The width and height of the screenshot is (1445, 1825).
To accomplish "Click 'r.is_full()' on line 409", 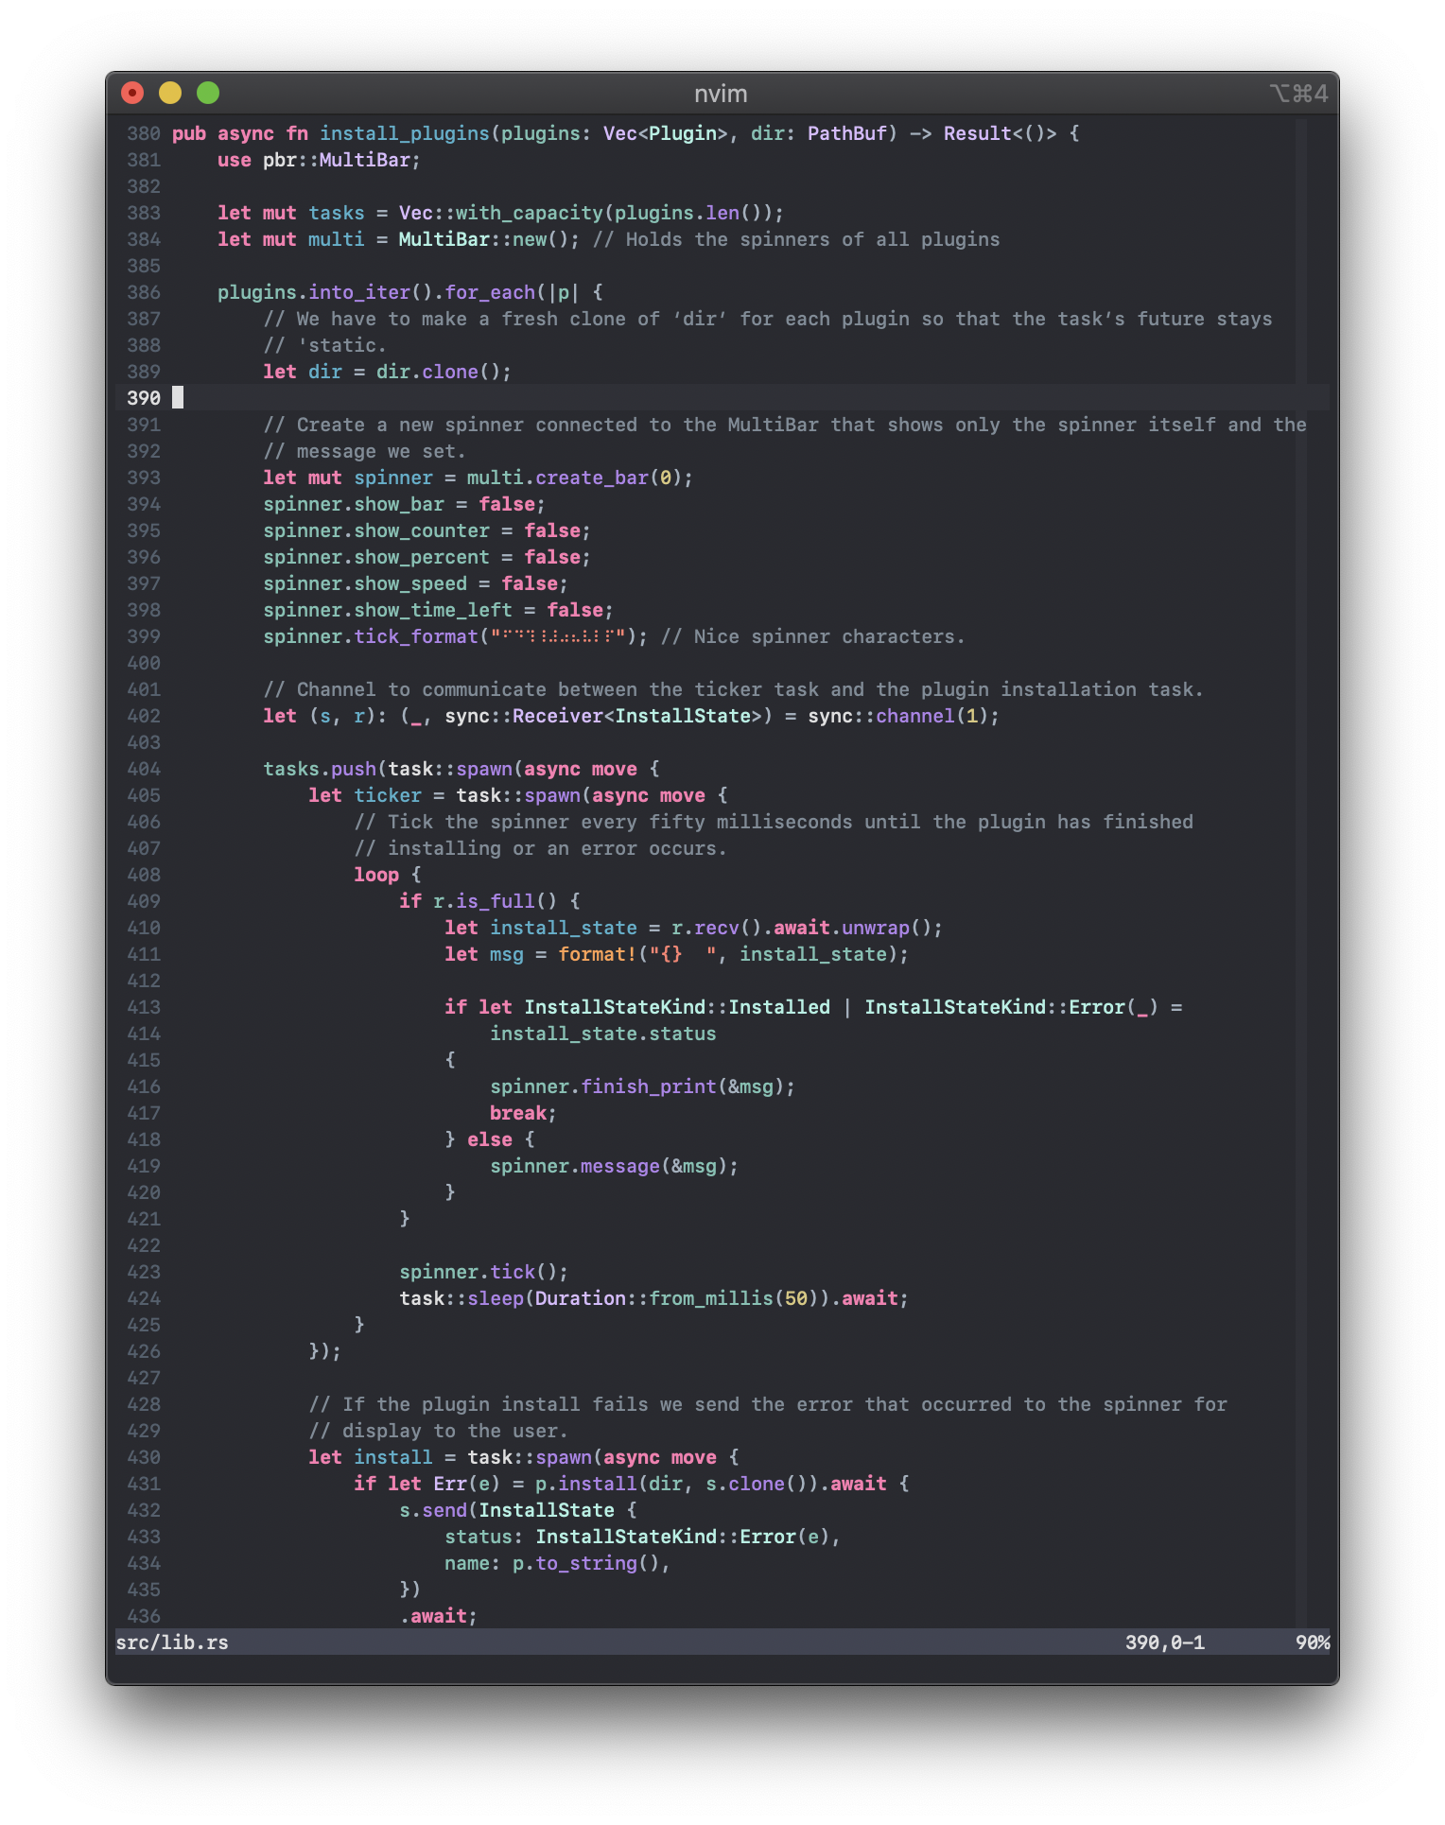I will [x=496, y=901].
